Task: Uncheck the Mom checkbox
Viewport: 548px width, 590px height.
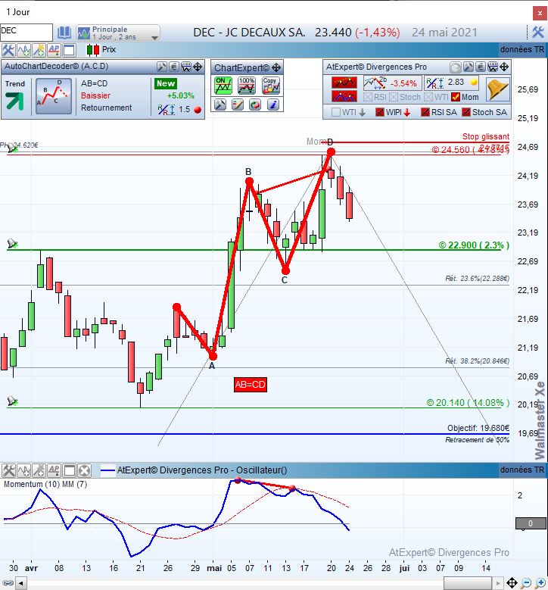Action: point(456,97)
